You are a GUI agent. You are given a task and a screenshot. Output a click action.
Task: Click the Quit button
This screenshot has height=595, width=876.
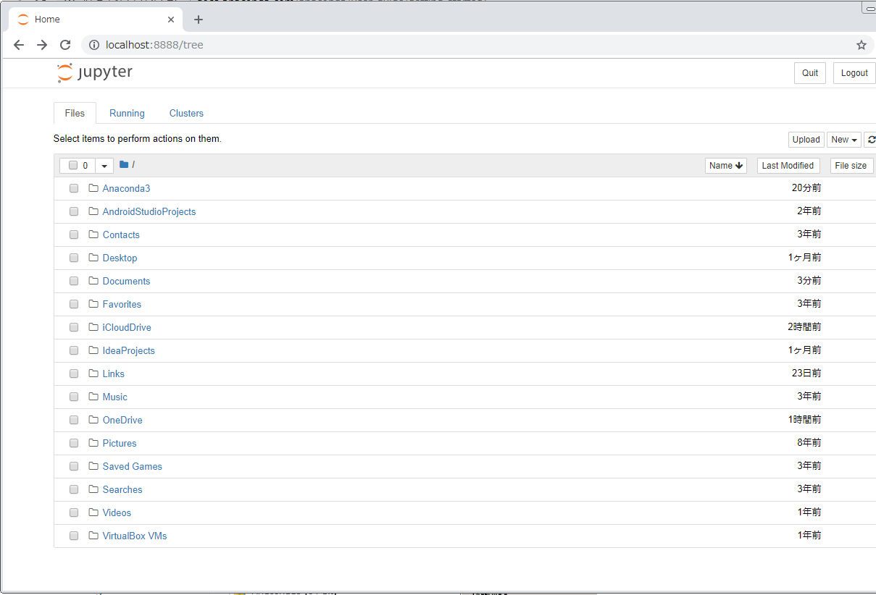[810, 73]
